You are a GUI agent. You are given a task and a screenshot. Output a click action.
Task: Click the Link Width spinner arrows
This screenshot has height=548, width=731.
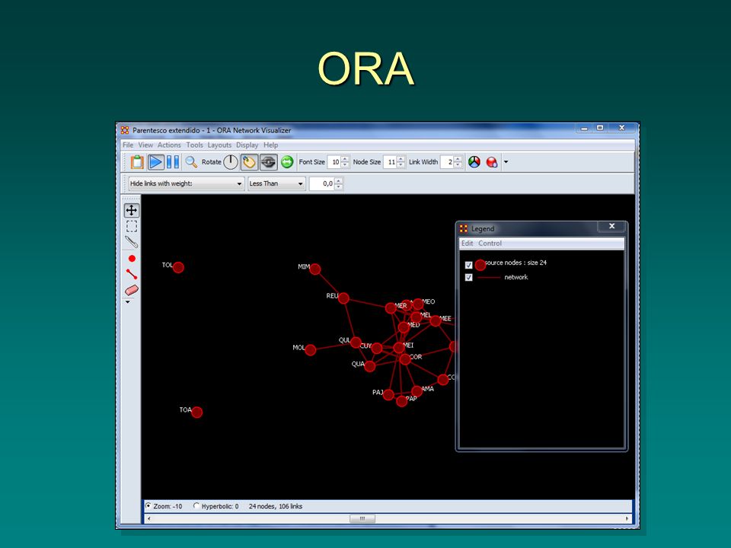coord(458,162)
